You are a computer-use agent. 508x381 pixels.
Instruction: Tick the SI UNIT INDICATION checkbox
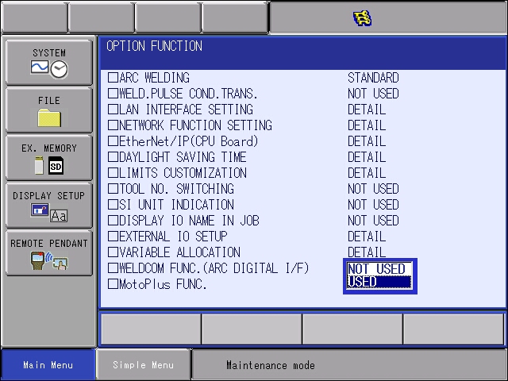[x=113, y=205]
